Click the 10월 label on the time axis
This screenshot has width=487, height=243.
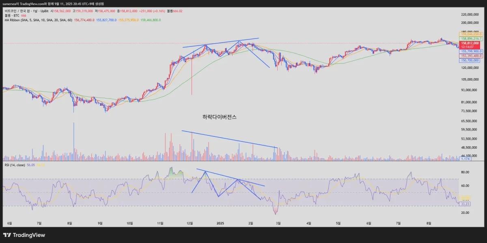click(130, 223)
